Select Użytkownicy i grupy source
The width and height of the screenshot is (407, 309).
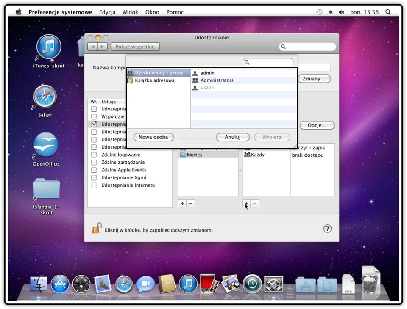click(x=159, y=73)
